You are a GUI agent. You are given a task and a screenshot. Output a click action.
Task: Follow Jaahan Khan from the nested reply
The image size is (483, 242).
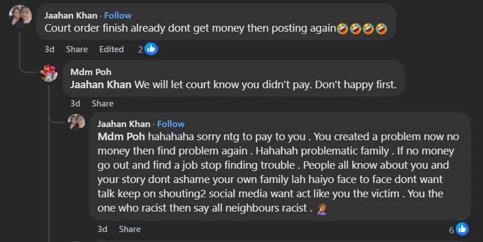click(x=171, y=124)
